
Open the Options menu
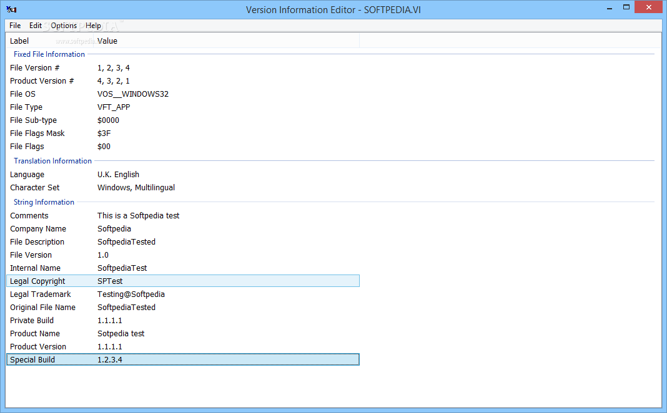tap(64, 26)
